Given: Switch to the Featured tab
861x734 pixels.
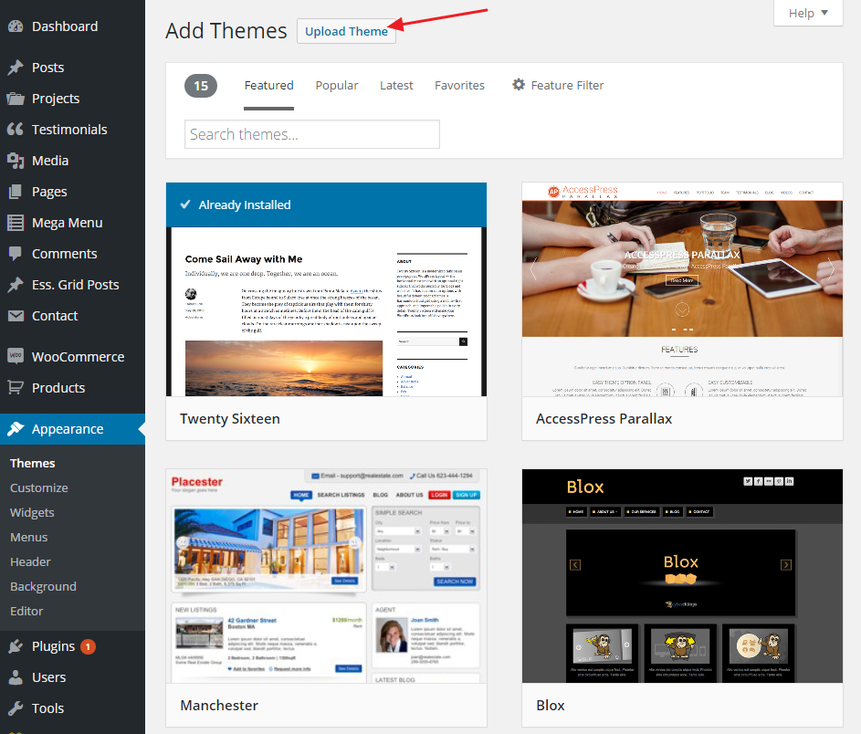Looking at the screenshot, I should [x=269, y=86].
